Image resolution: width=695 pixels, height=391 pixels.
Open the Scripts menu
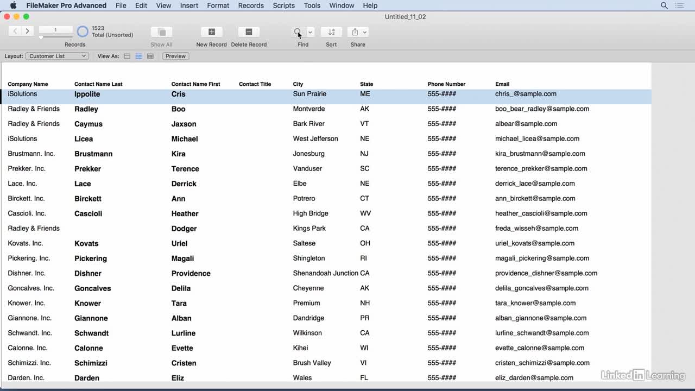(x=284, y=5)
